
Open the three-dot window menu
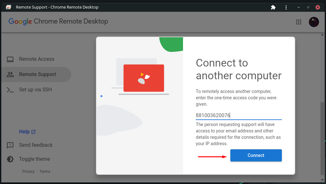pos(286,8)
